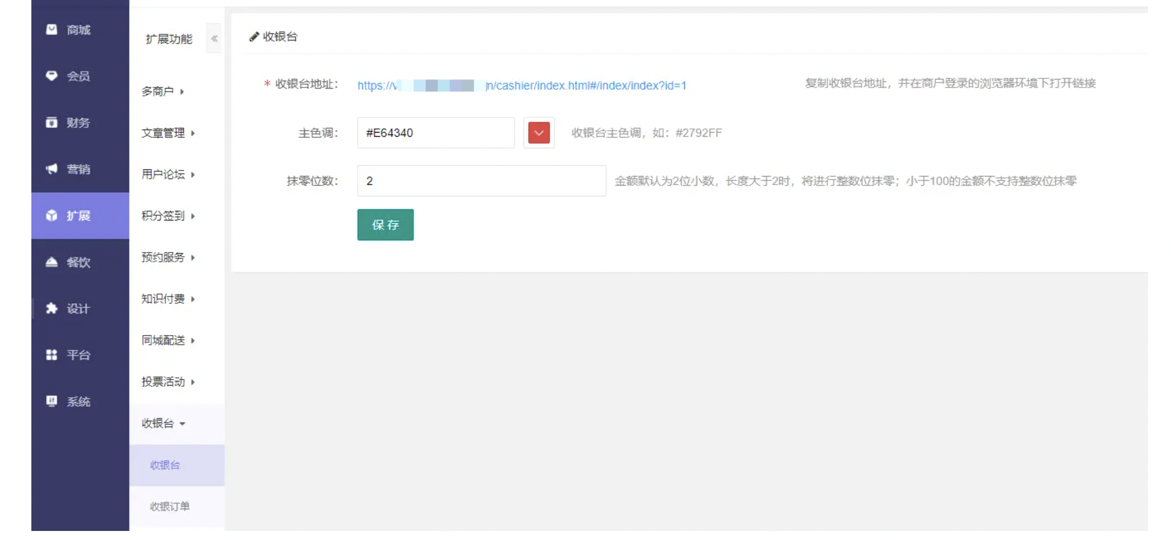Open the 会员 heart icon
Screen dimensions: 1171x540
52,76
